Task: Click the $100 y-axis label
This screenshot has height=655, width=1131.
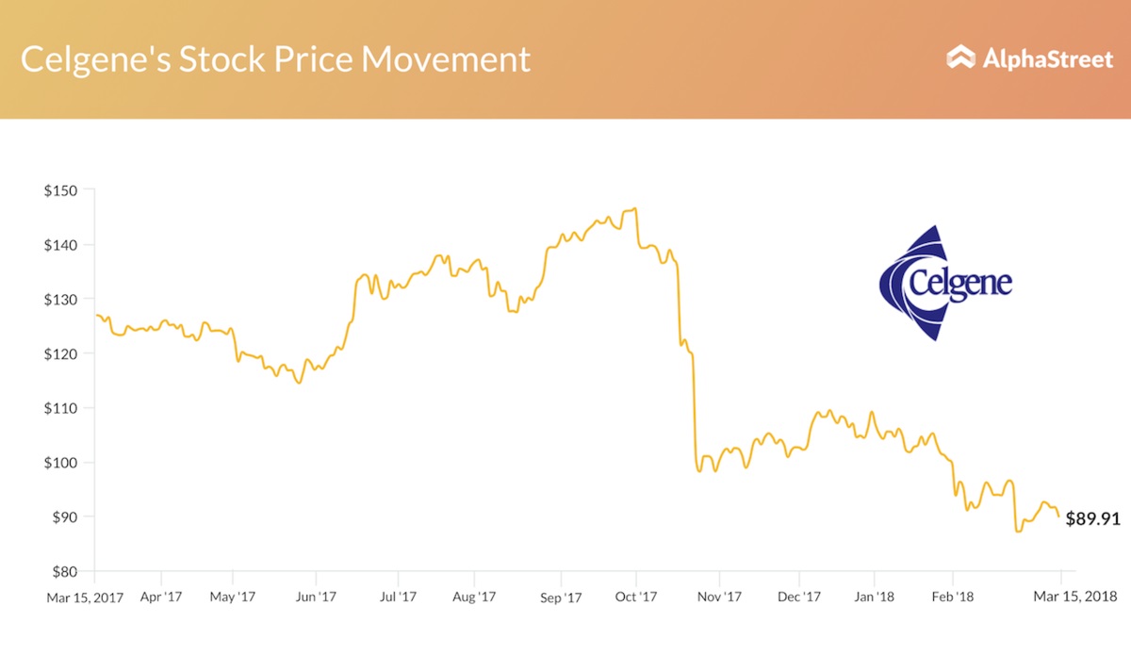Action: [x=62, y=463]
